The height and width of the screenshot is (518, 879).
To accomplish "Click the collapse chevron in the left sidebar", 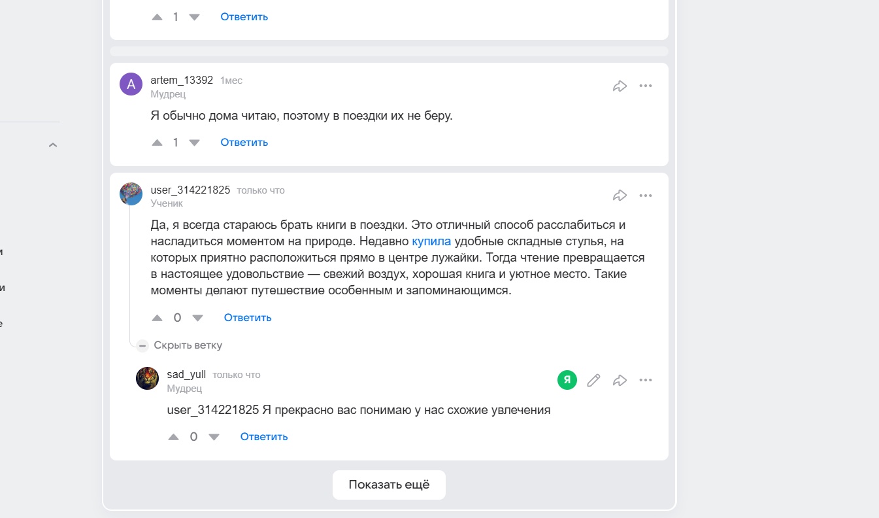I will (52, 145).
